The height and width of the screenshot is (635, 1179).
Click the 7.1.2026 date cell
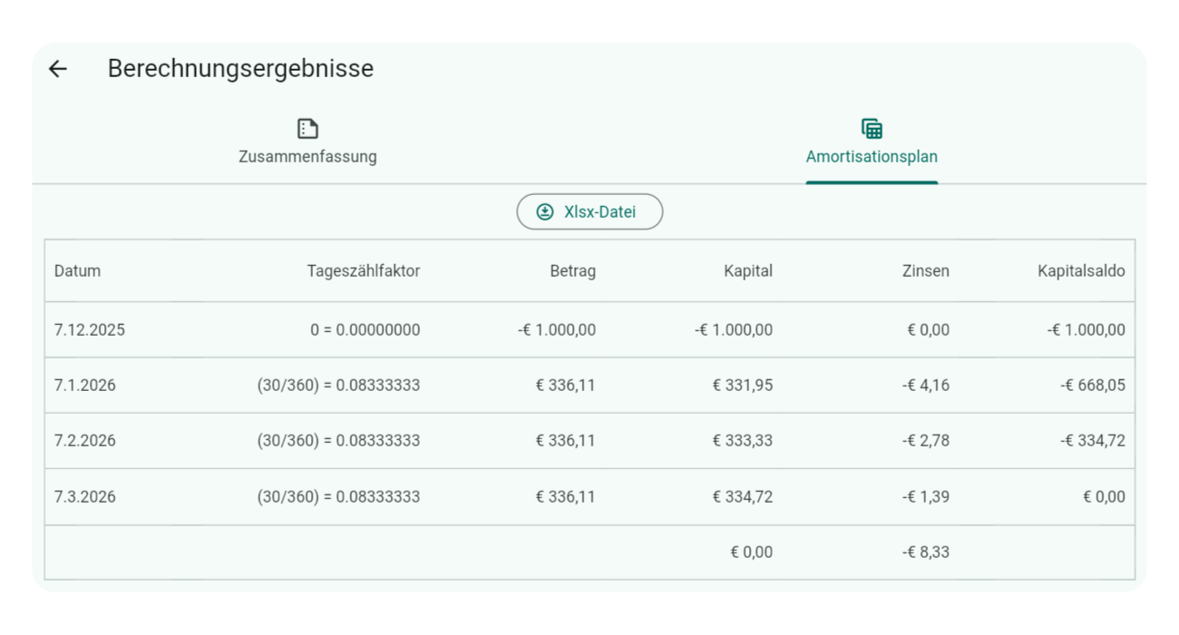click(84, 386)
